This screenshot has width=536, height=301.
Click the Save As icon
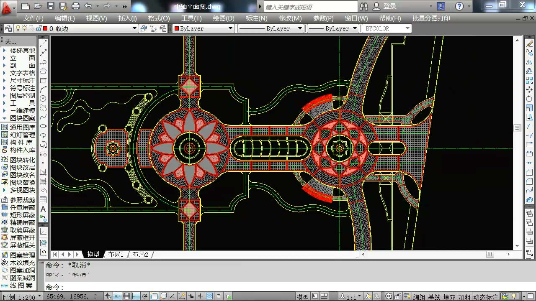(63, 6)
